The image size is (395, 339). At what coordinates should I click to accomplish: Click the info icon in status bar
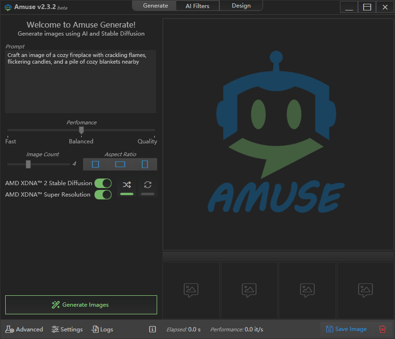click(x=152, y=330)
